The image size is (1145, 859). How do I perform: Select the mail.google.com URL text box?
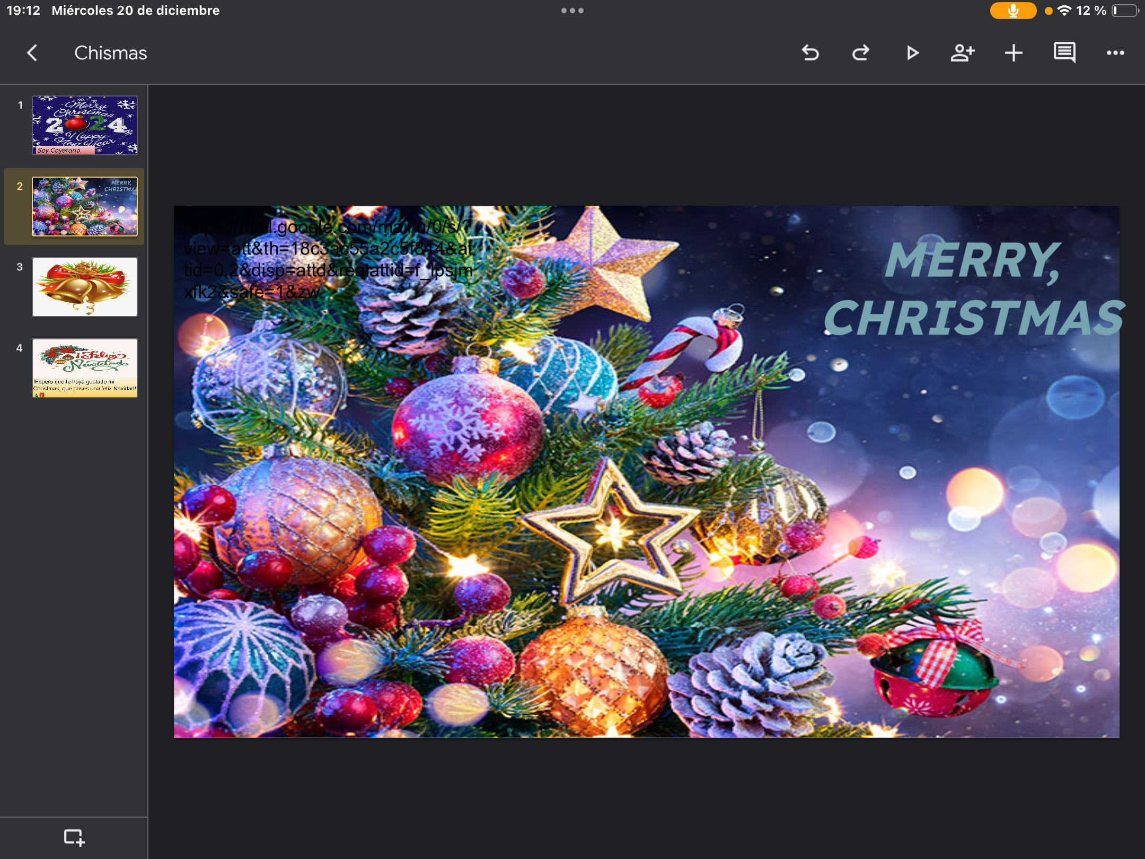[328, 259]
